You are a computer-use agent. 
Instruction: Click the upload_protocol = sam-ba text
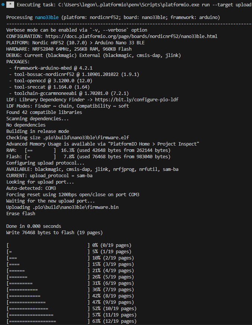(61, 176)
